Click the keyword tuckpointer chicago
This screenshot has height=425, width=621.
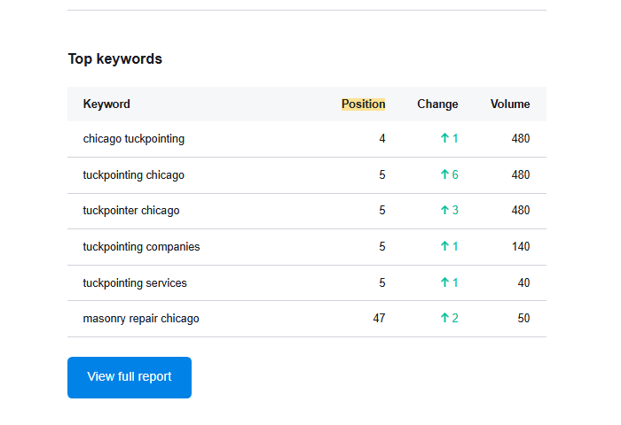tap(131, 211)
